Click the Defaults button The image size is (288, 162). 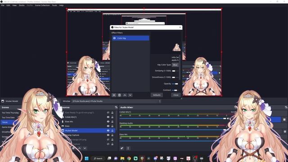coord(157,95)
